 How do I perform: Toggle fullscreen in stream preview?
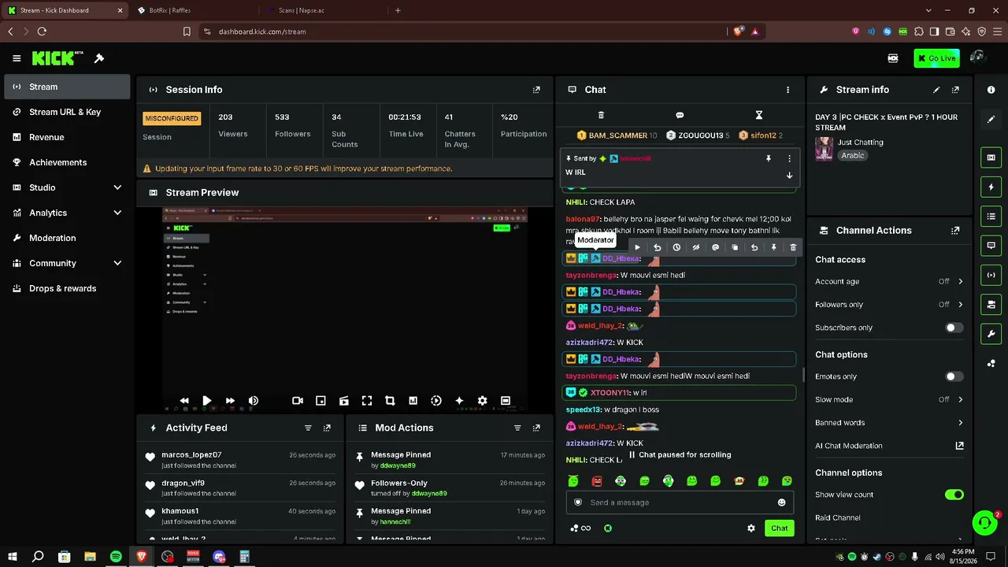[x=367, y=401]
